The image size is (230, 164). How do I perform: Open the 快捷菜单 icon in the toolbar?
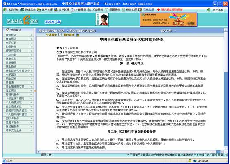pos(22,10)
